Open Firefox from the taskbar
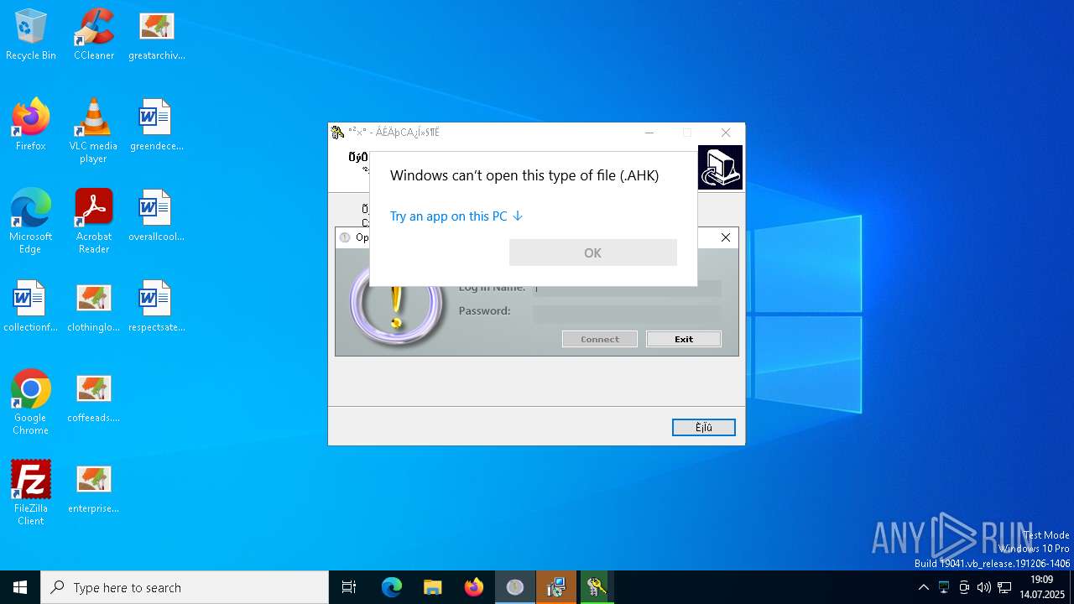This screenshot has width=1074, height=604. click(474, 587)
